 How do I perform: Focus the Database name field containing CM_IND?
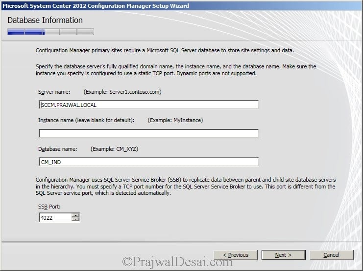tap(148, 162)
